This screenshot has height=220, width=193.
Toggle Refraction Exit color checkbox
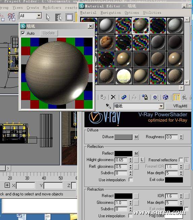tap(186, 209)
